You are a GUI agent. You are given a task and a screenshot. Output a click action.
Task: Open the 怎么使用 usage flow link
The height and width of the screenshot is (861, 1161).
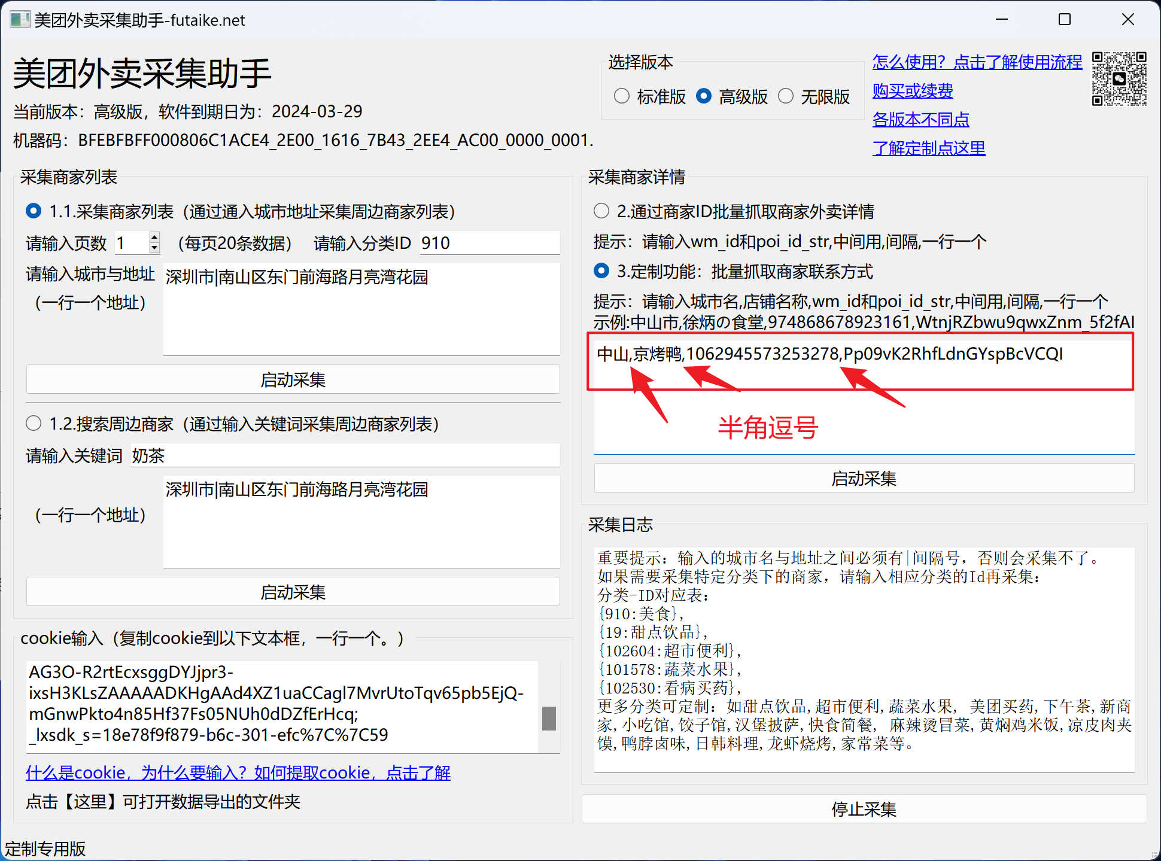pyautogui.click(x=977, y=62)
